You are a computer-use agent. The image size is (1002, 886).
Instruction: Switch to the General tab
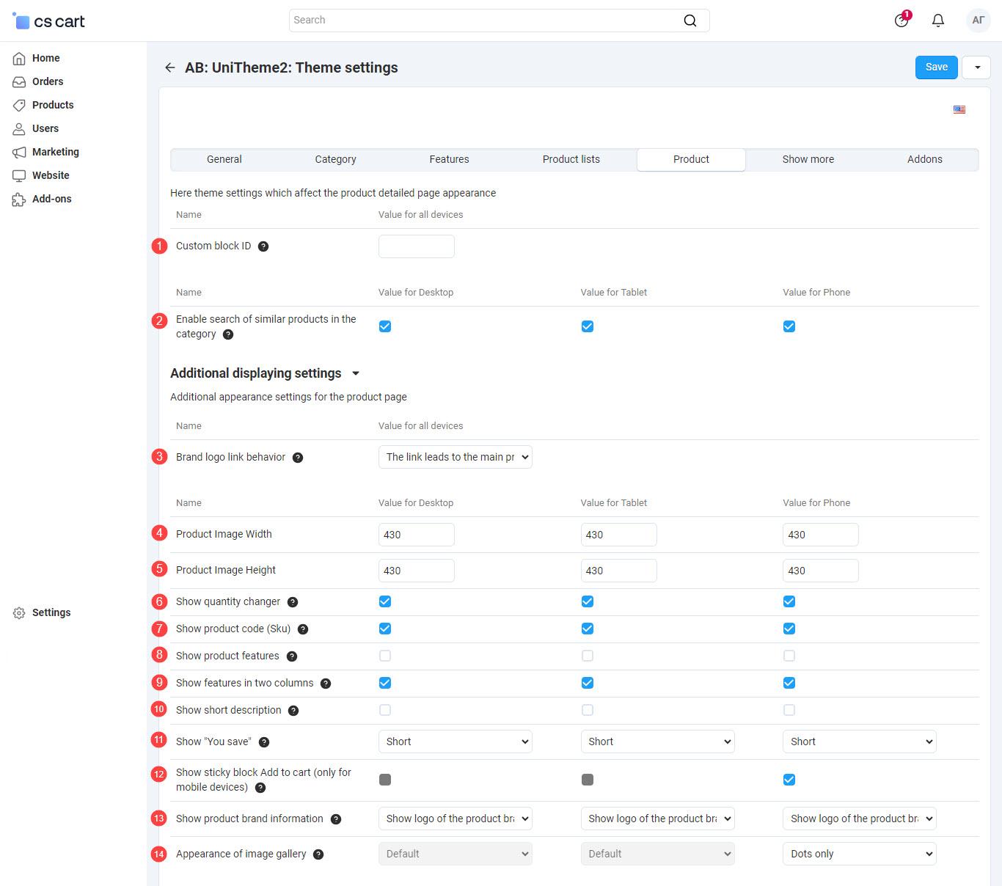(x=224, y=159)
